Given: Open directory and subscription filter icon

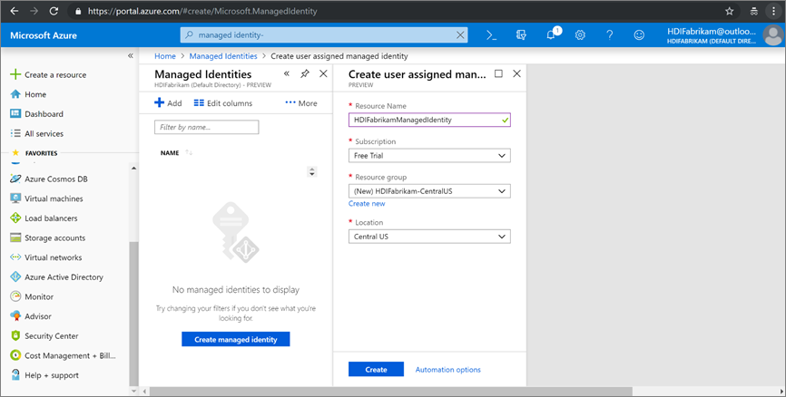Looking at the screenshot, I should click(521, 35).
